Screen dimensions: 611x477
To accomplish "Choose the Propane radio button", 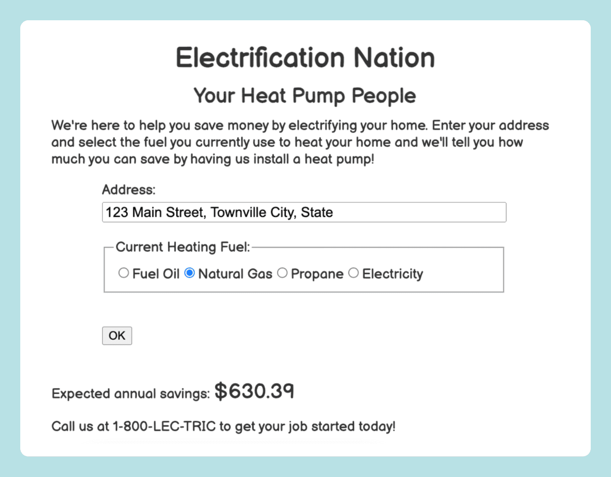I will tap(282, 273).
